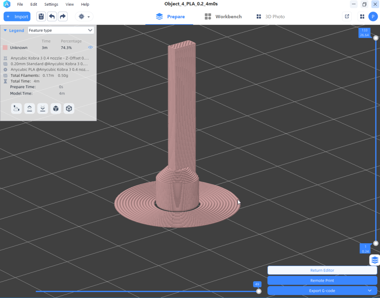Image resolution: width=380 pixels, height=298 pixels.
Task: Click the Anycubic Kobra 3 printer text
Action: [50, 58]
